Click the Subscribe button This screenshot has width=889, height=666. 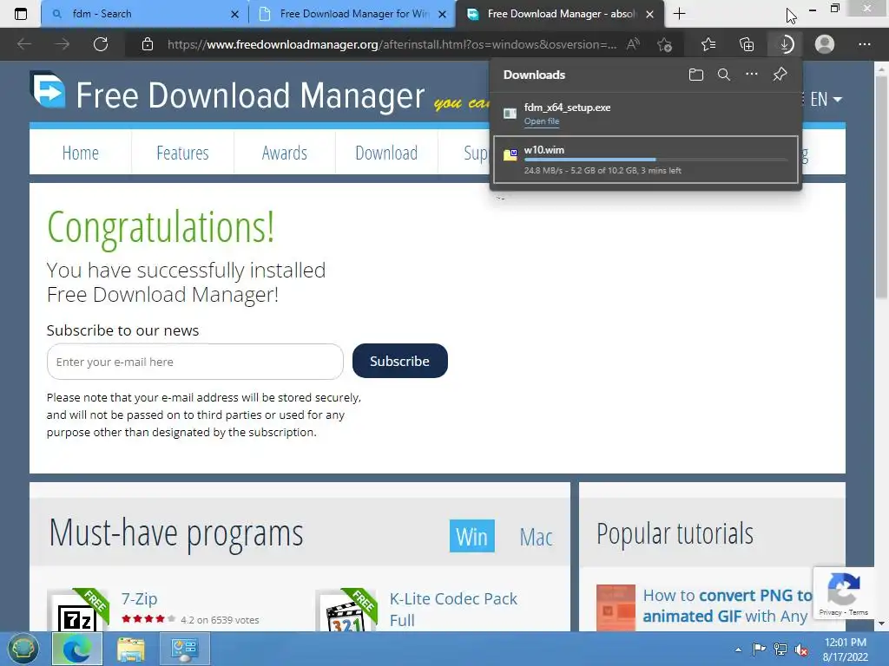[399, 361]
